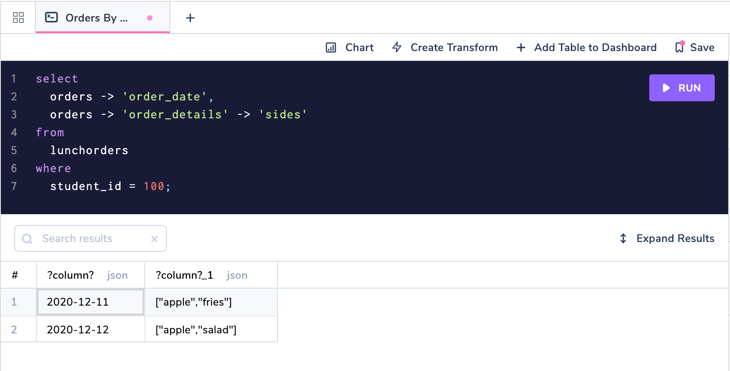Viewport: 730px width, 371px height.
Task: Click the new tab plus icon
Action: pos(190,18)
